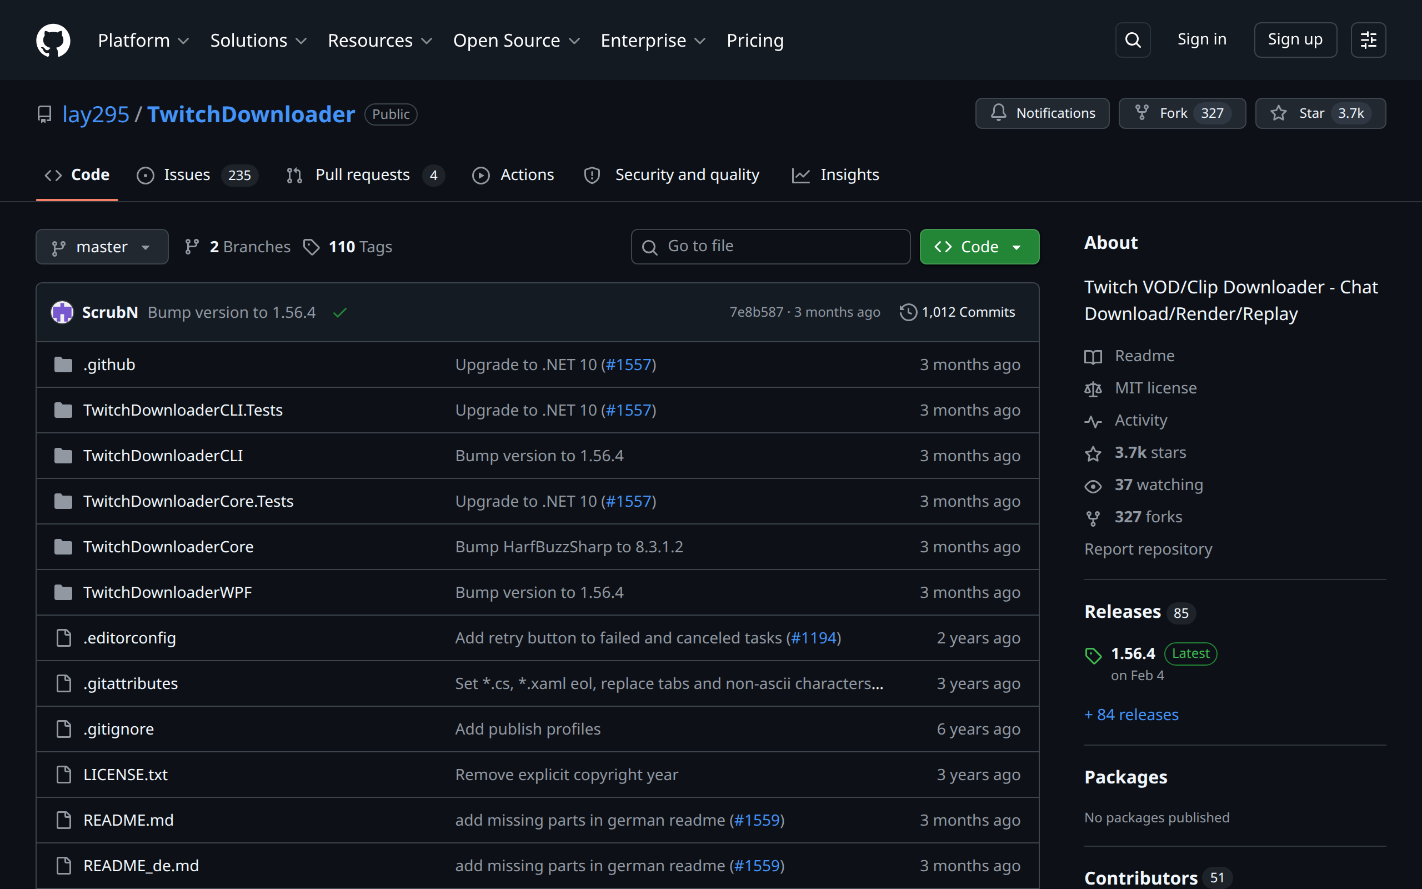
Task: Open the master branch dropdown
Action: tap(102, 247)
